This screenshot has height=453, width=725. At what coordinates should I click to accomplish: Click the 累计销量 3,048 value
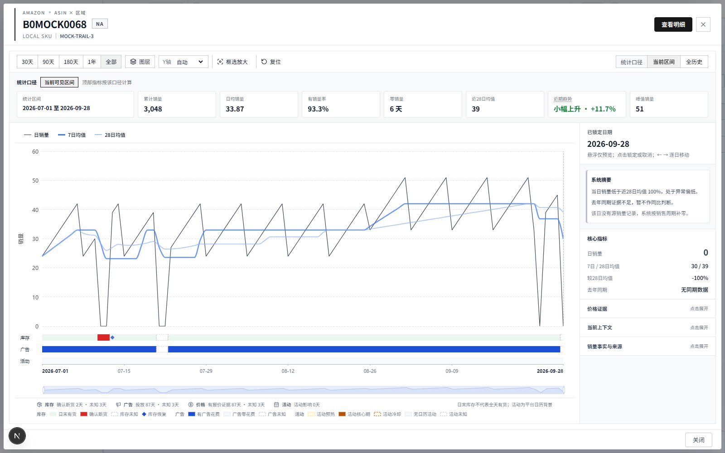(x=153, y=109)
